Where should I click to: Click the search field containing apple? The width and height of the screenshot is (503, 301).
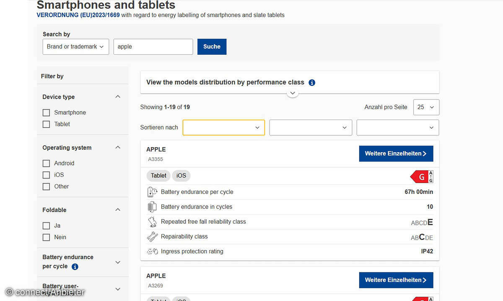(x=153, y=47)
